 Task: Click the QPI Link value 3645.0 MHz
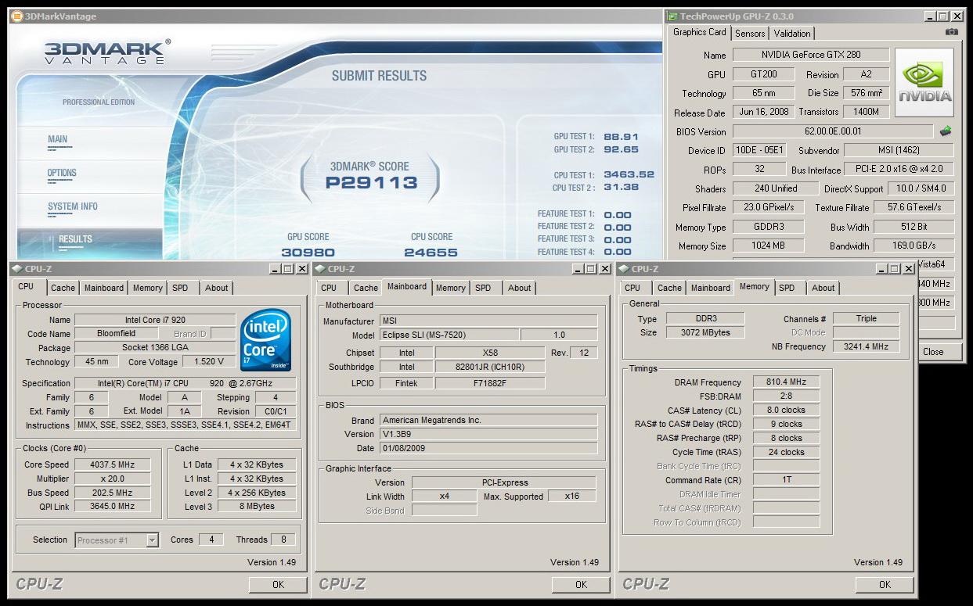coord(112,507)
